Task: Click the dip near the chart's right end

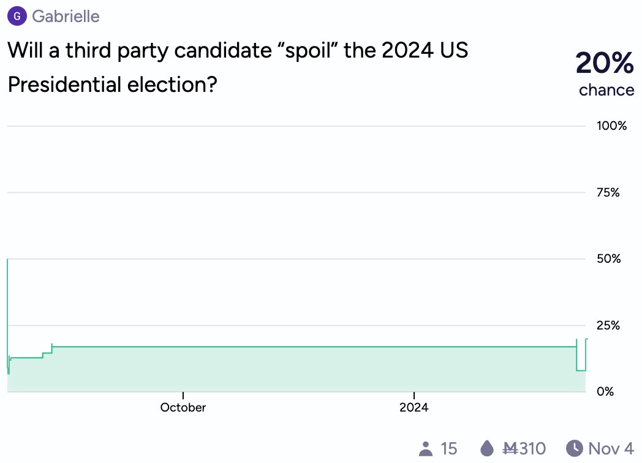Action: click(x=581, y=371)
